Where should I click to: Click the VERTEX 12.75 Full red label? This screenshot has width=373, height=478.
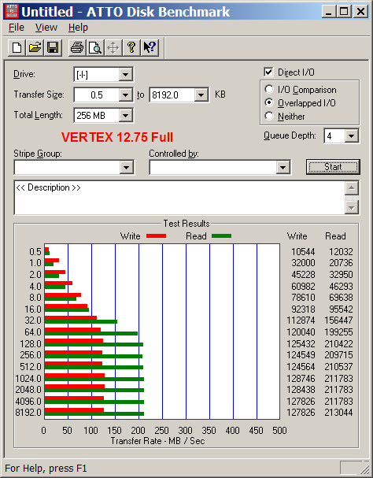tap(117, 137)
